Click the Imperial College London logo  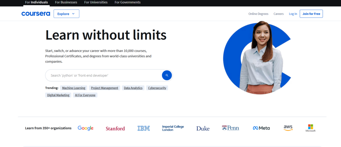[173, 128]
